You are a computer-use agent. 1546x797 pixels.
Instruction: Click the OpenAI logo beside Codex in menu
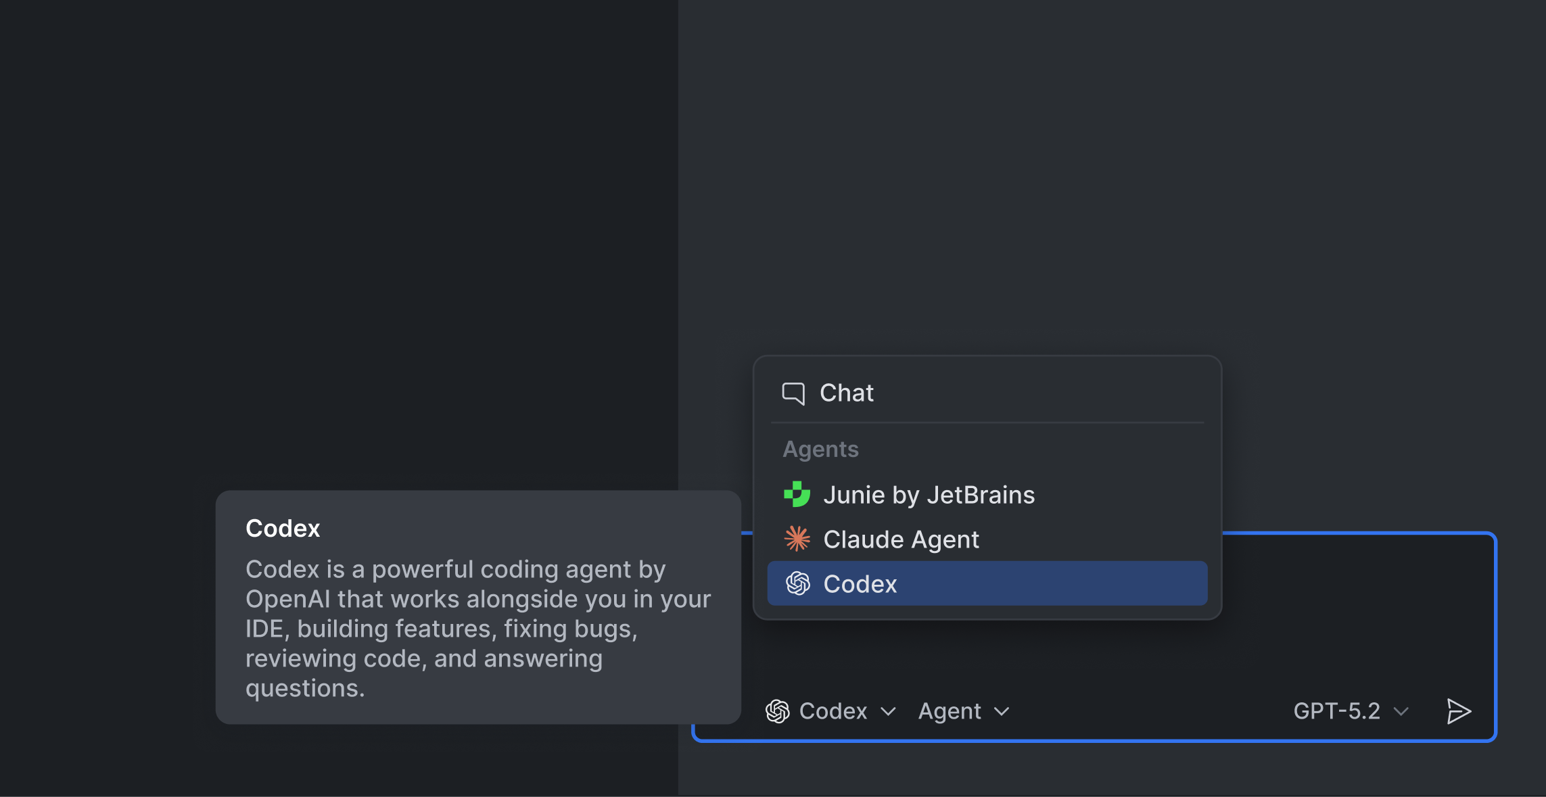(x=798, y=583)
